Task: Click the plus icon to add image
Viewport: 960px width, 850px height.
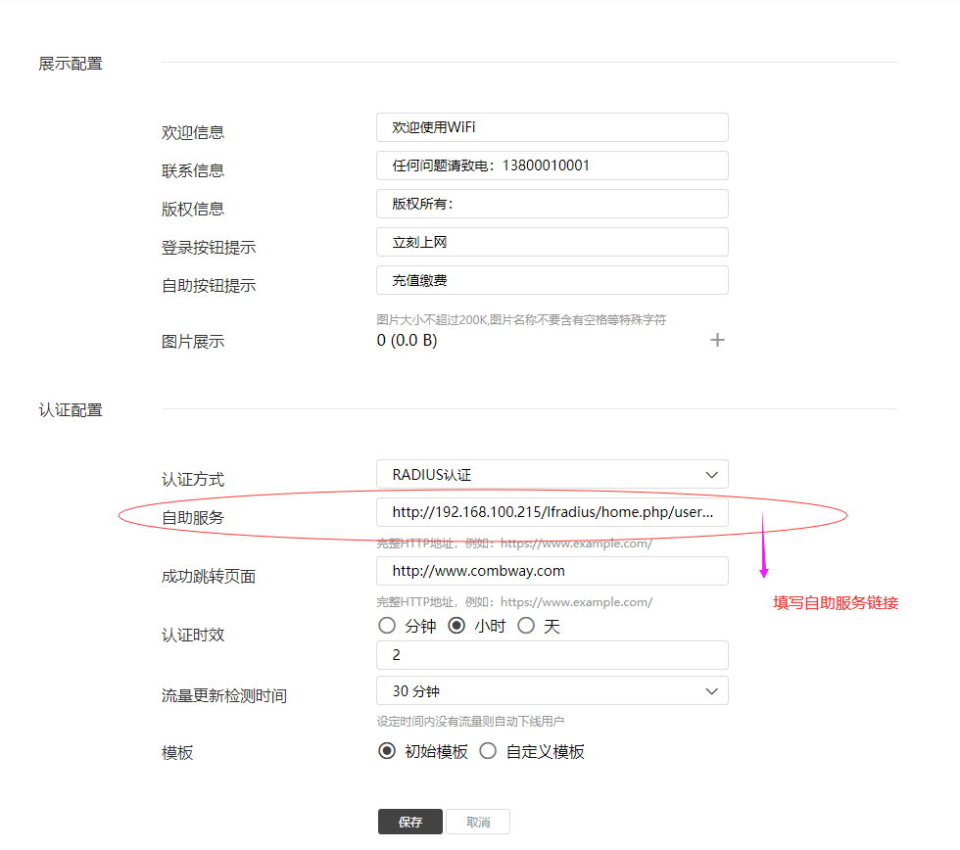Action: pyautogui.click(x=717, y=340)
